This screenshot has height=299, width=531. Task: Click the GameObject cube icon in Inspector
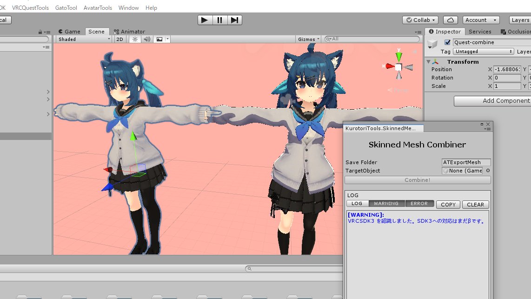[x=432, y=44]
